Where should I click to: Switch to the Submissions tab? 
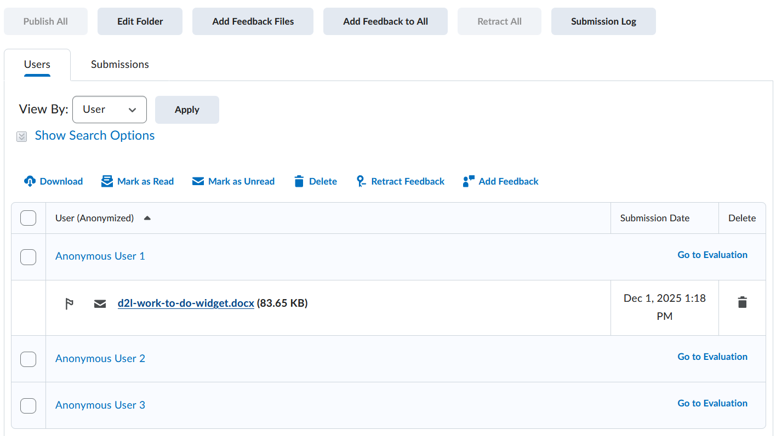pos(119,65)
